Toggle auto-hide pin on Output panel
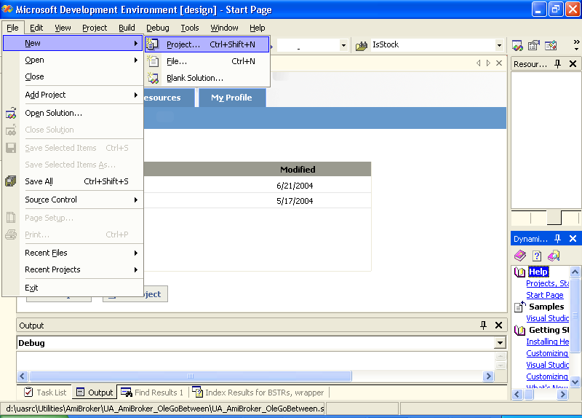The width and height of the screenshot is (582, 418). pos(483,326)
